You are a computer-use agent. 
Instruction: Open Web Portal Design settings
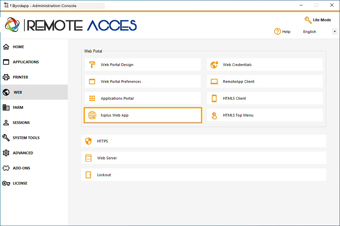143,65
